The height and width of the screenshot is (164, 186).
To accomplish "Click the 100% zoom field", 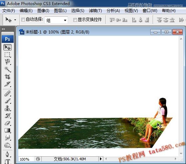I will point(26,159).
